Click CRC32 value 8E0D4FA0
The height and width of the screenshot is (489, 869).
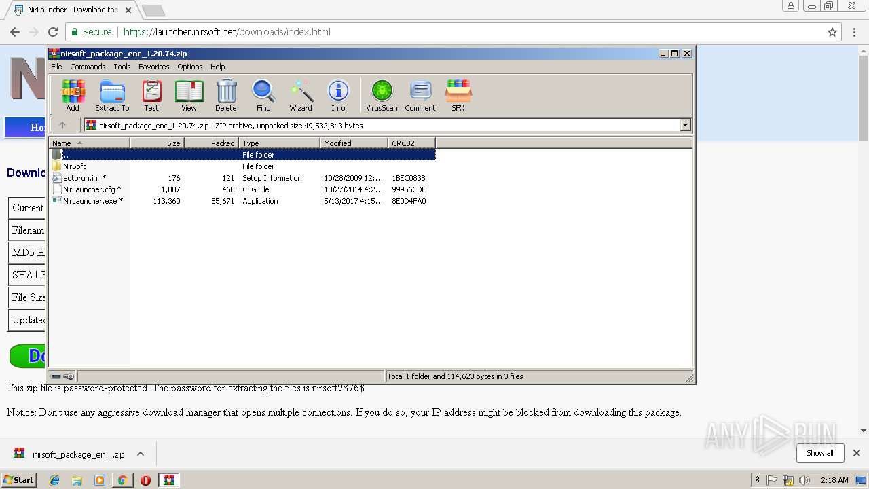click(x=409, y=201)
